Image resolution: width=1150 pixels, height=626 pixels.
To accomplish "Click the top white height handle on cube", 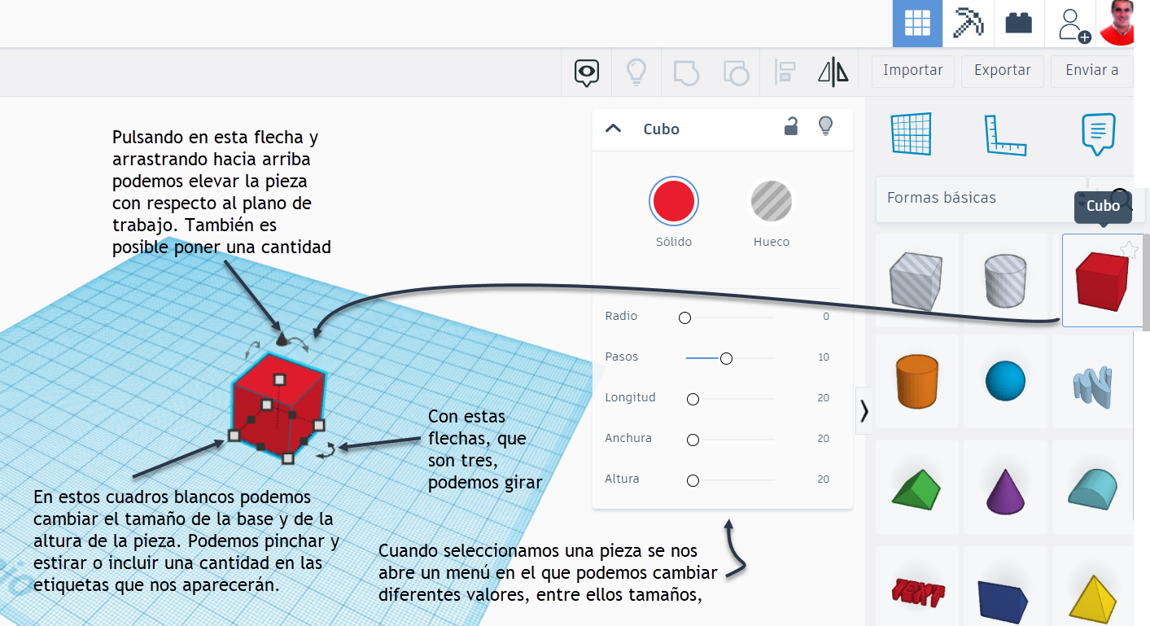I will click(x=279, y=379).
